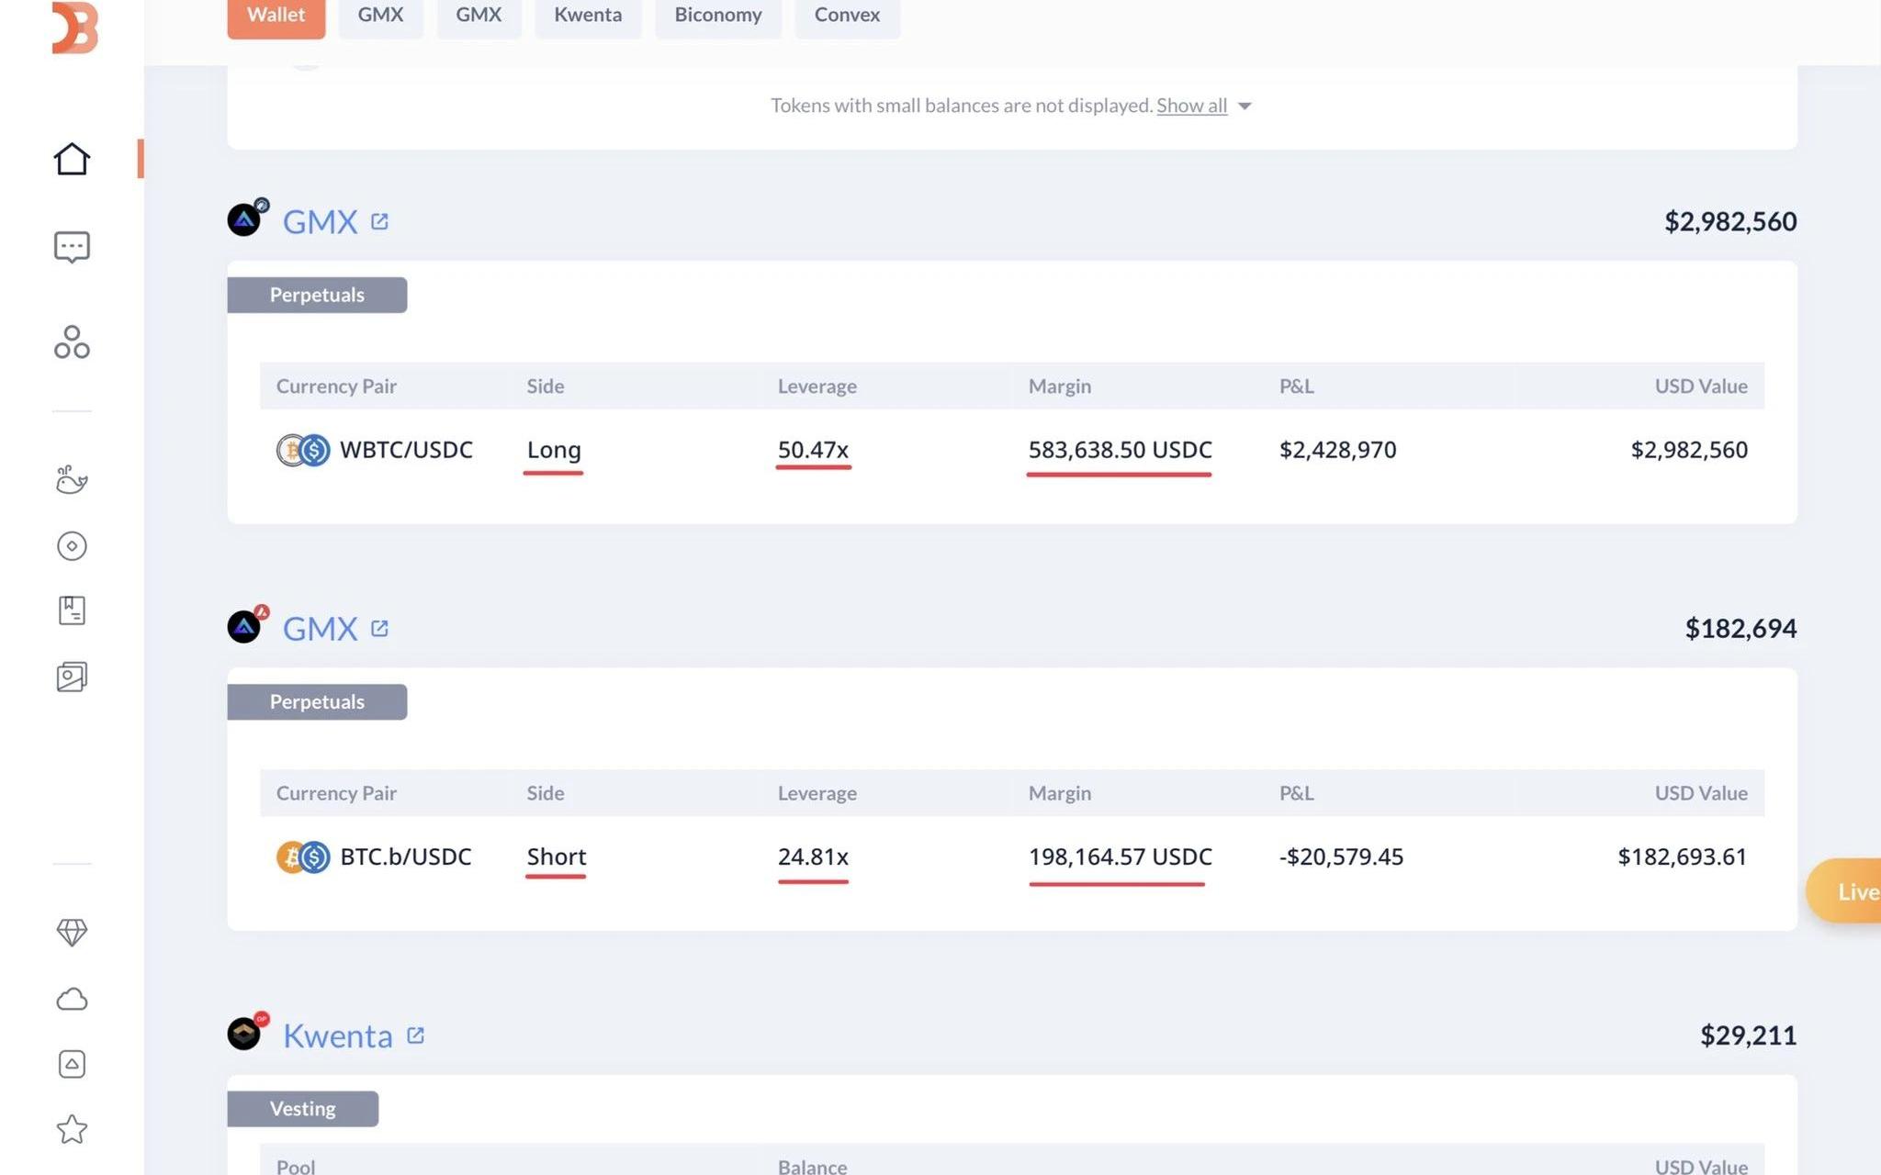Click Show all tokens link
1881x1175 pixels.
pos(1191,106)
